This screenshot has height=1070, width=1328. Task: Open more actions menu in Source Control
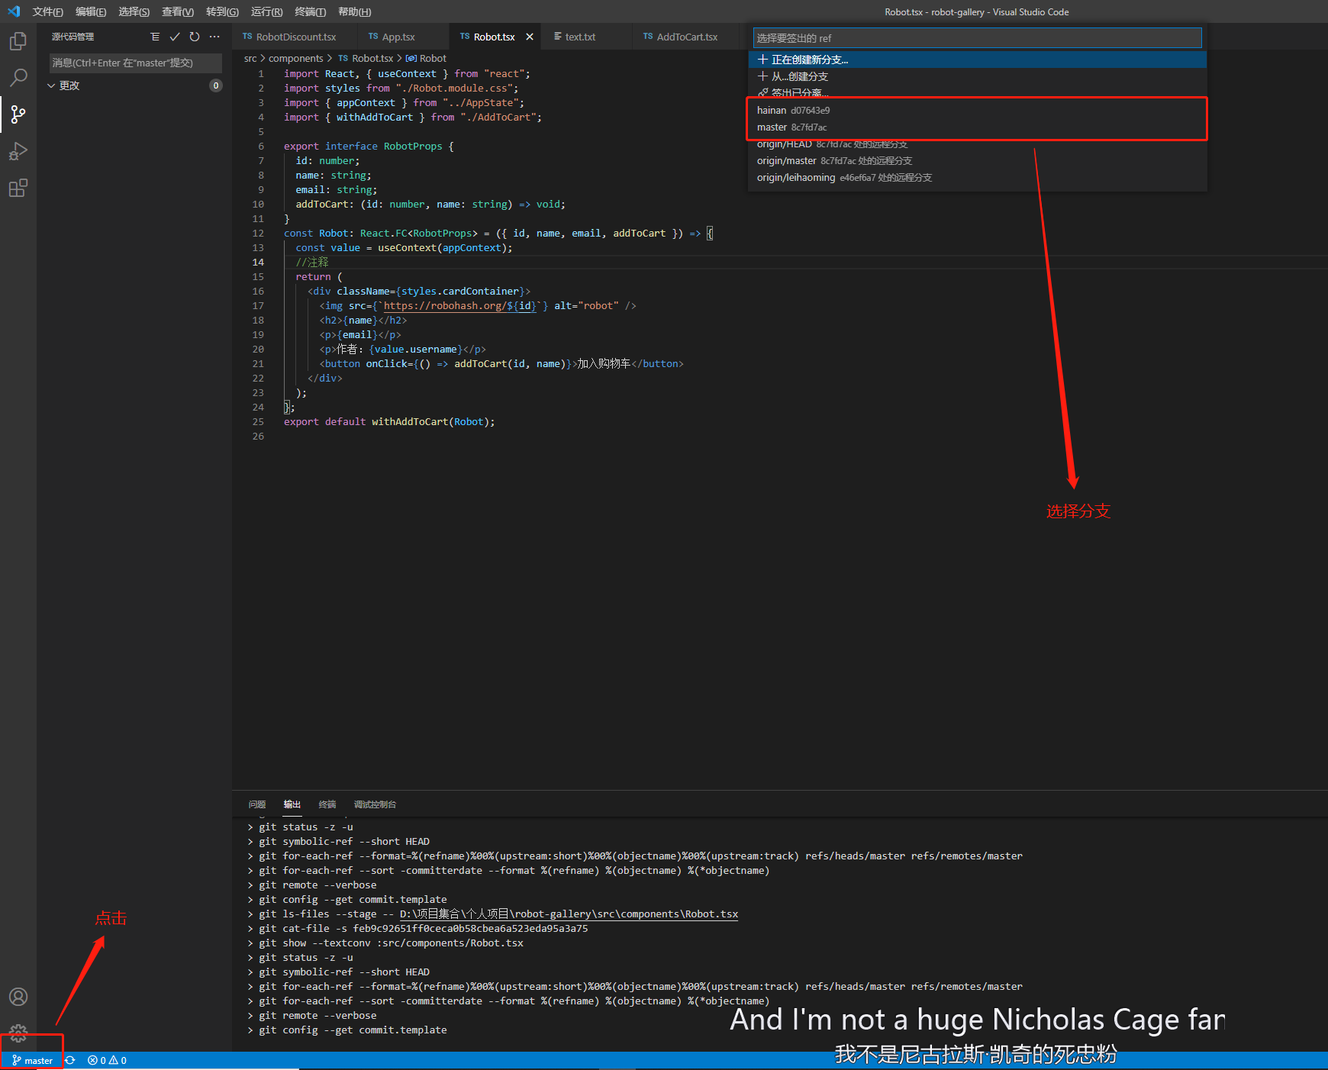214,36
